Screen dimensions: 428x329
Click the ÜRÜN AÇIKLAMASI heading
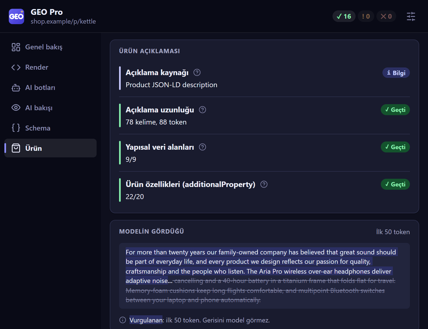click(150, 51)
